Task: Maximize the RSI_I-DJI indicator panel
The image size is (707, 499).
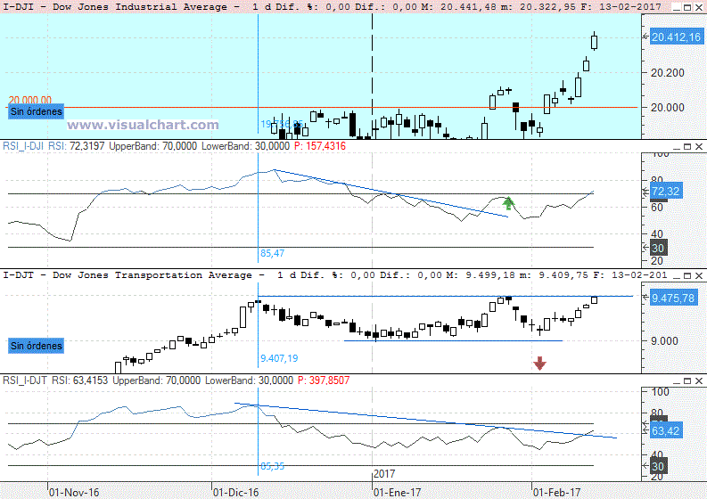Action: (x=687, y=147)
